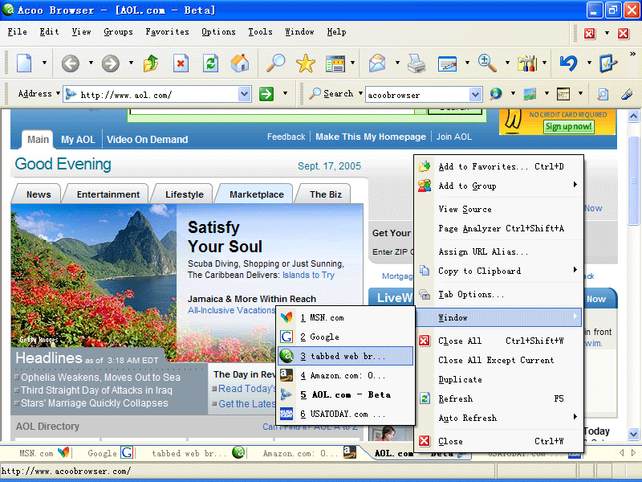Click the Zoom magnifier plus icon
Viewport: 642px width, 482px height.
[487, 63]
